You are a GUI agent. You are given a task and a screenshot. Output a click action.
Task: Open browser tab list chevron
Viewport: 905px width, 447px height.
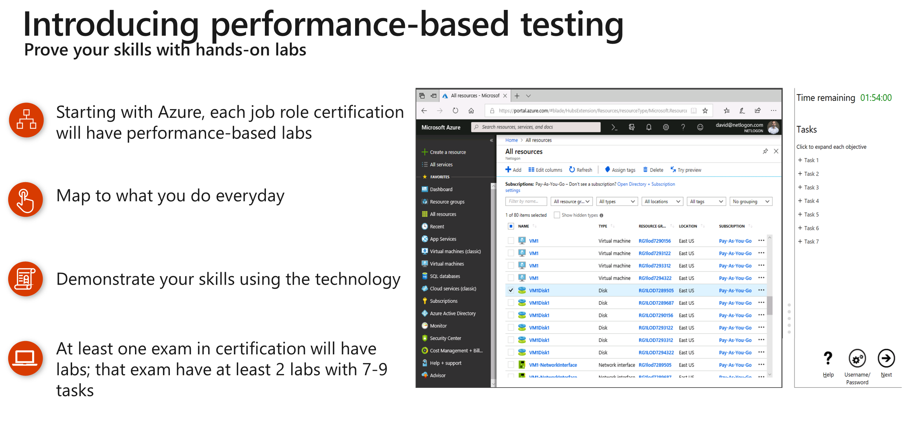pos(528,96)
